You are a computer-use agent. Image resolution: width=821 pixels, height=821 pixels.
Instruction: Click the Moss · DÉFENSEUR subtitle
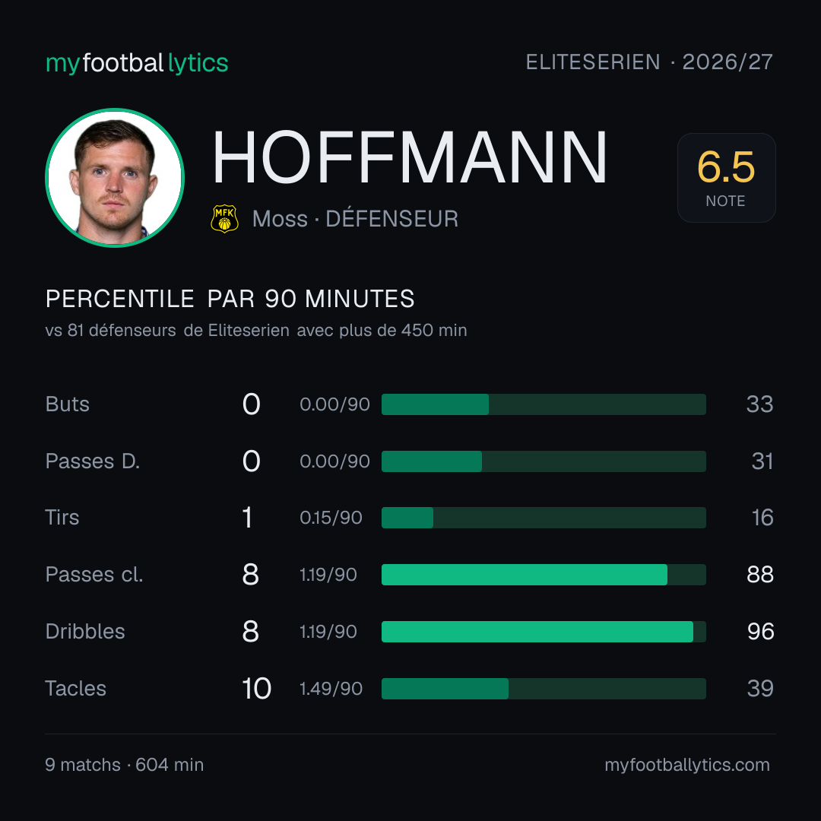(355, 218)
